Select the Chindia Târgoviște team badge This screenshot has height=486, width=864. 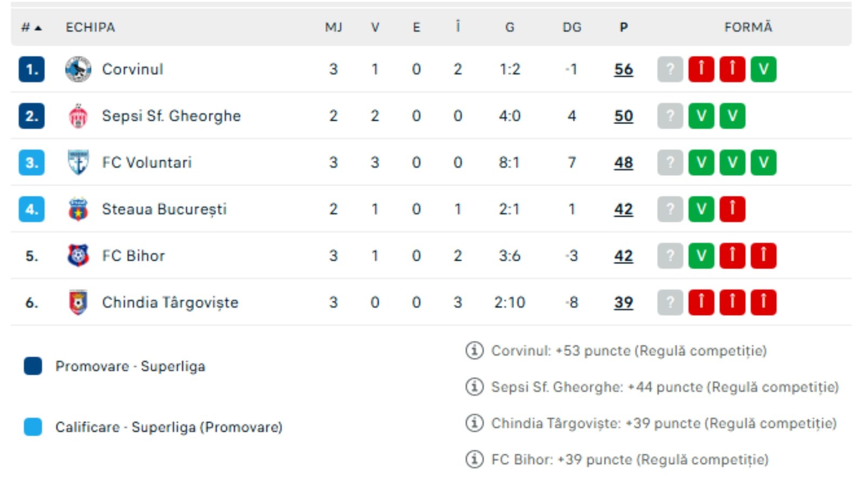(79, 302)
